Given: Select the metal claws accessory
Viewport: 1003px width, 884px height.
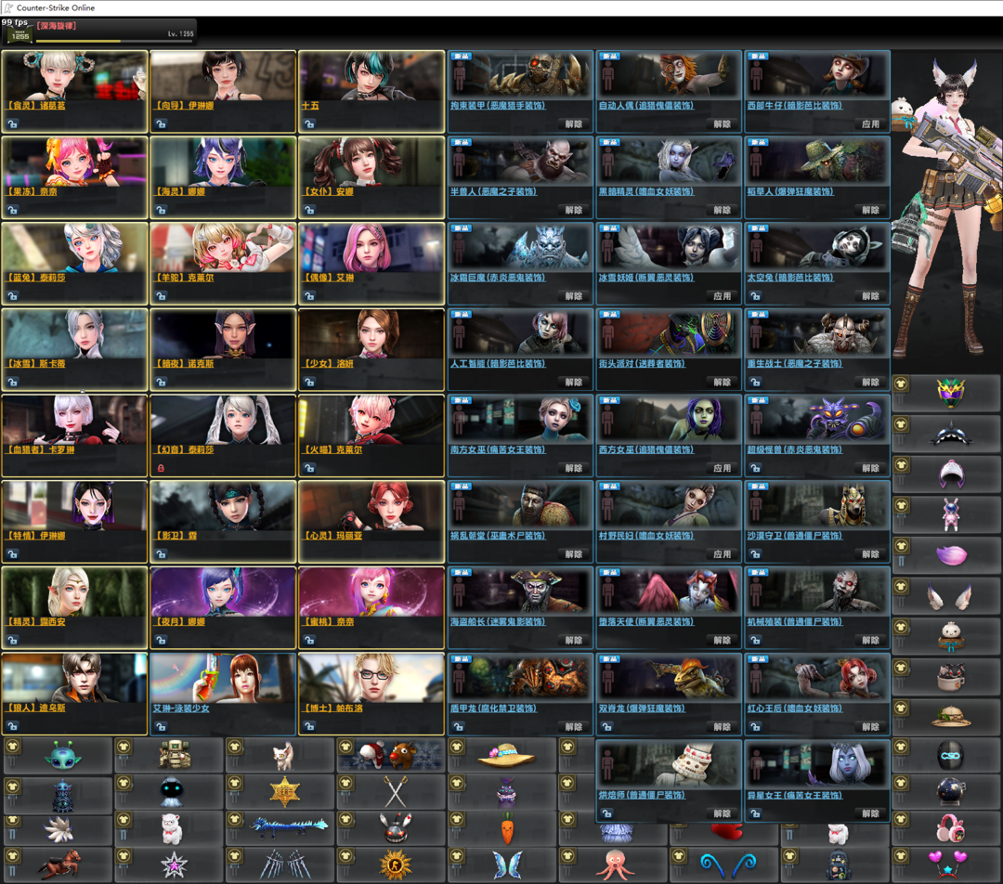Looking at the screenshot, I should [285, 864].
